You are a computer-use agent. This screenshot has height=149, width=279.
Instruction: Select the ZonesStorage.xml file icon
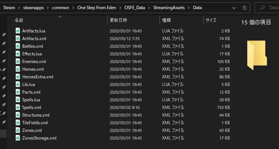pyautogui.click(x=18, y=138)
